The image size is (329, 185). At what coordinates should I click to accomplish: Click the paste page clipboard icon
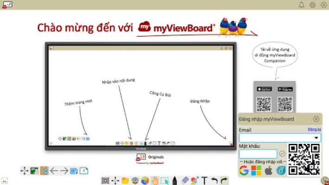[44, 171]
